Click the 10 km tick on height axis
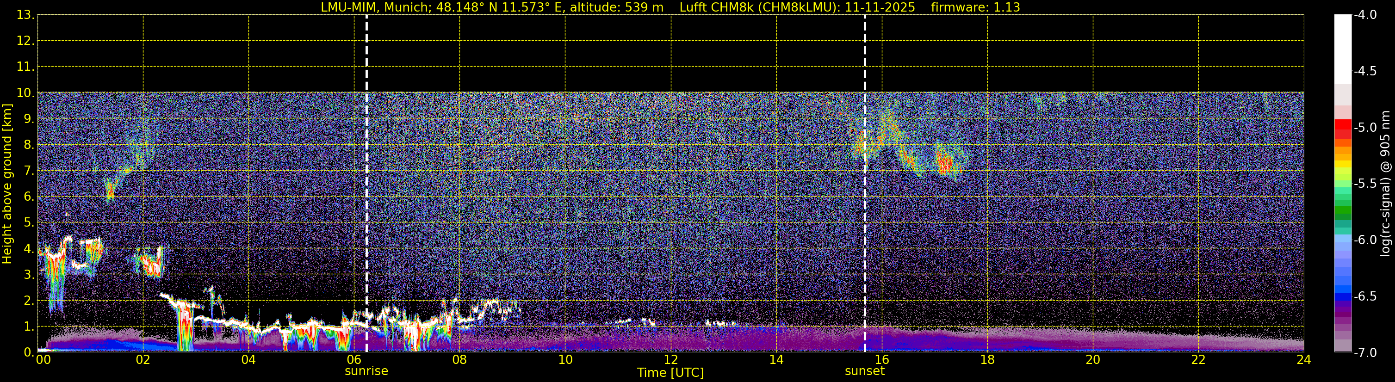This screenshot has width=1395, height=382. pyautogui.click(x=25, y=93)
